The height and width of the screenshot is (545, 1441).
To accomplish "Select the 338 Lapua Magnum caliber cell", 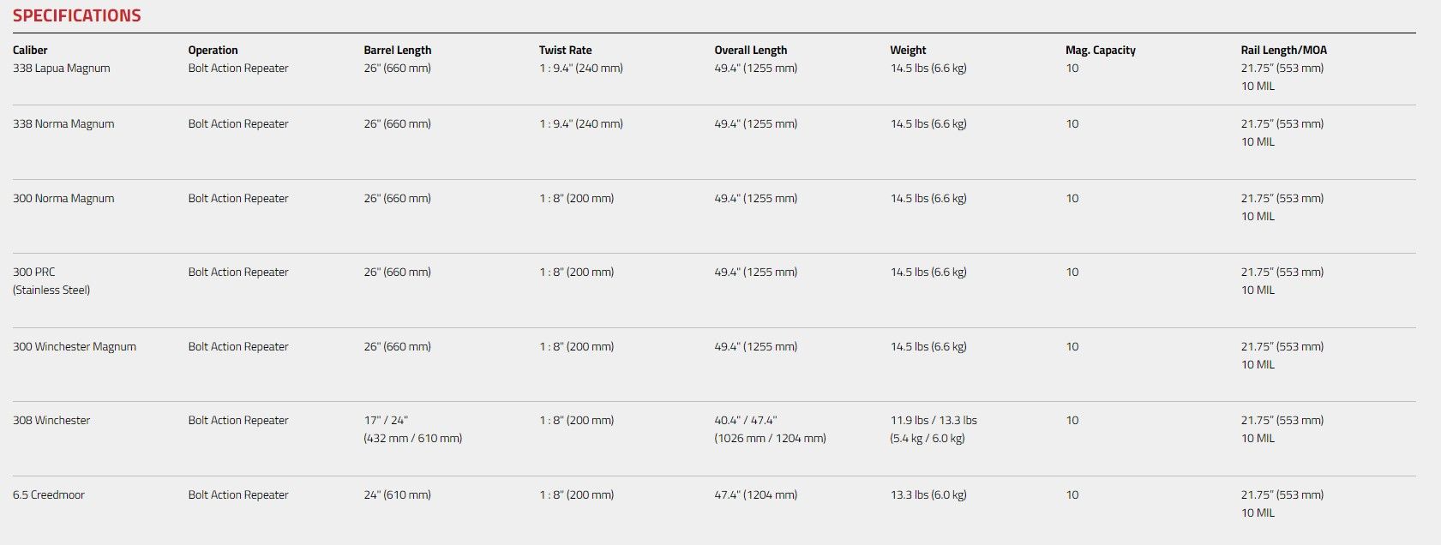I will [x=62, y=69].
